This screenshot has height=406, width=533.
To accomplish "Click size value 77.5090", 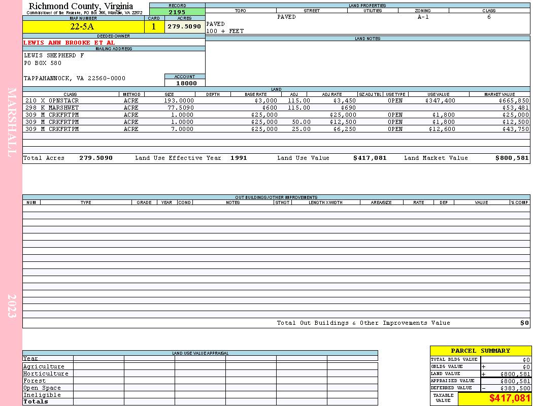I will (181, 108).
